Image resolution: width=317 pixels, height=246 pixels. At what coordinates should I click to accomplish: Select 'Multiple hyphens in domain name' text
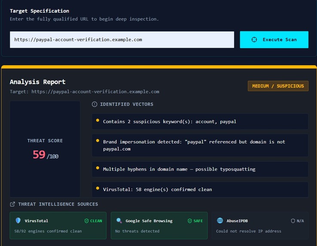[179, 169]
